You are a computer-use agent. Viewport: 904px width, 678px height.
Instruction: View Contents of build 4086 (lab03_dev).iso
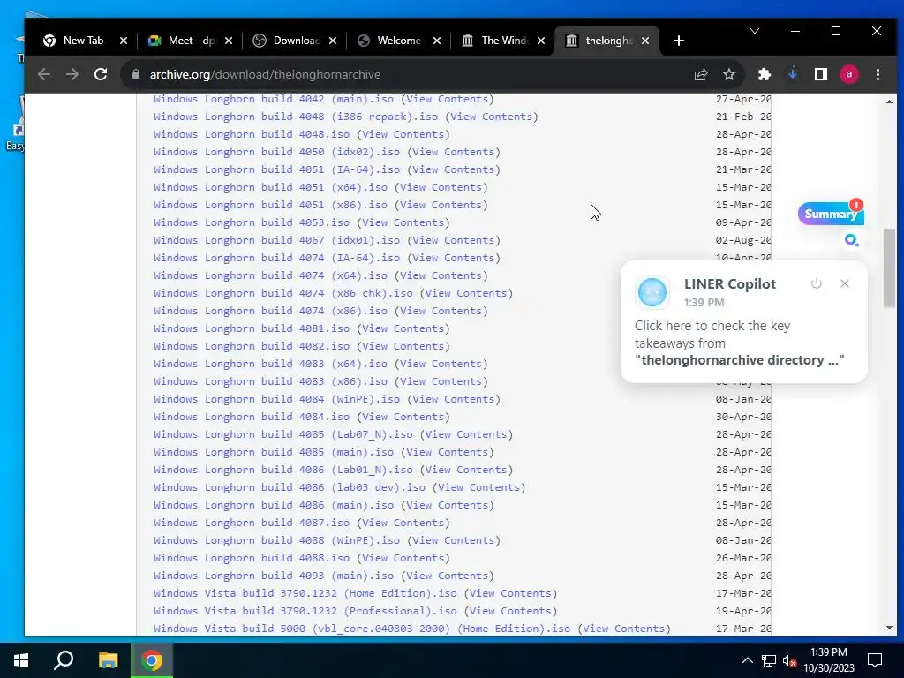(x=479, y=487)
